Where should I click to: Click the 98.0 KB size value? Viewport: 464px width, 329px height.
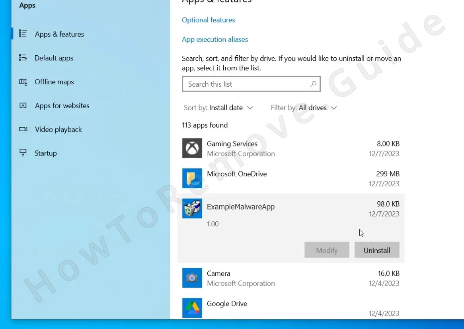388,204
